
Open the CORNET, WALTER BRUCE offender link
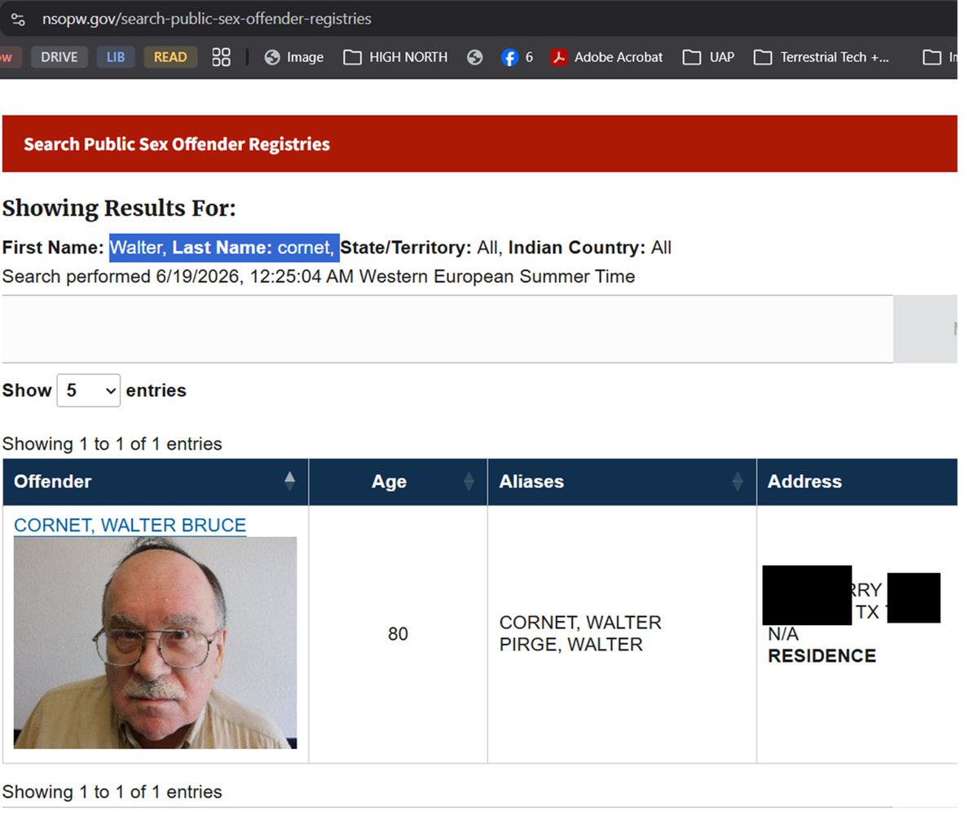[130, 525]
